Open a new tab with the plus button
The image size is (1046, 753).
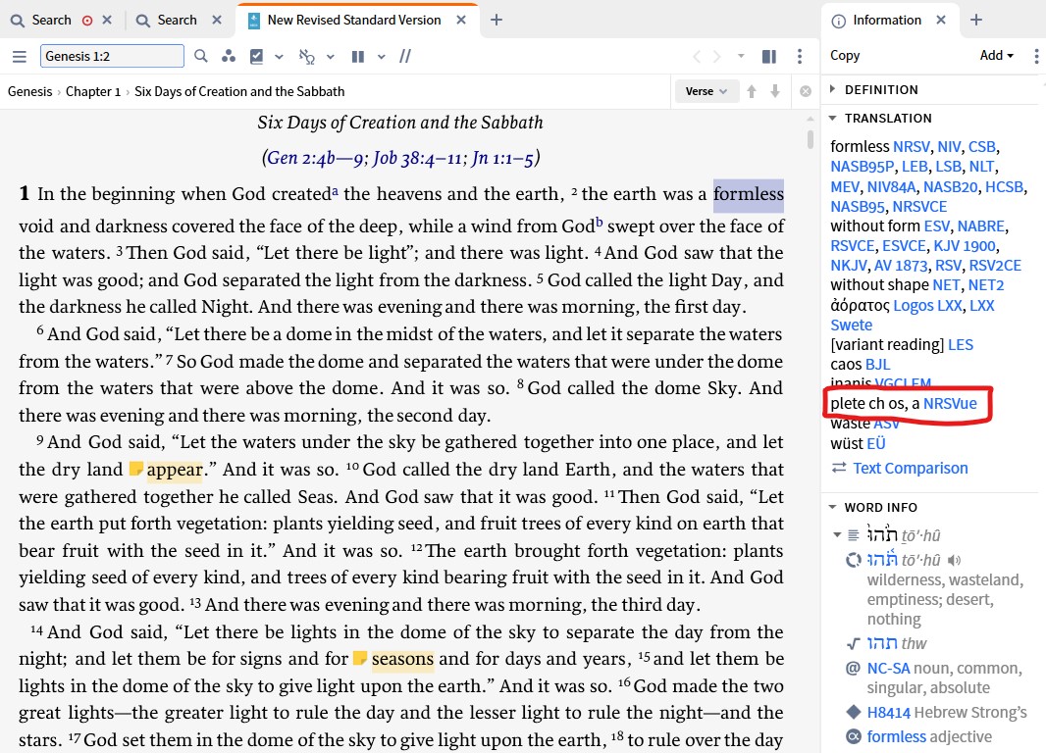click(975, 20)
